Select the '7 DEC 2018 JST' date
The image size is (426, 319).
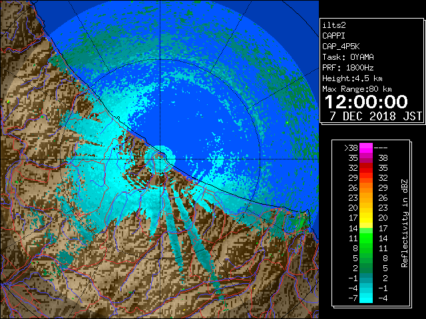click(x=376, y=116)
